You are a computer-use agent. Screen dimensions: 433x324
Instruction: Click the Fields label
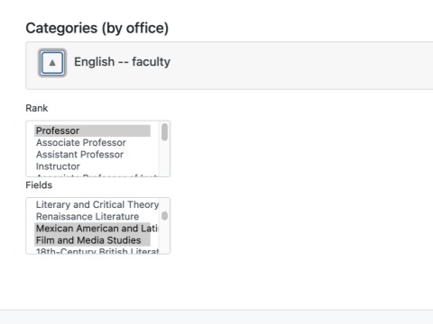click(39, 185)
